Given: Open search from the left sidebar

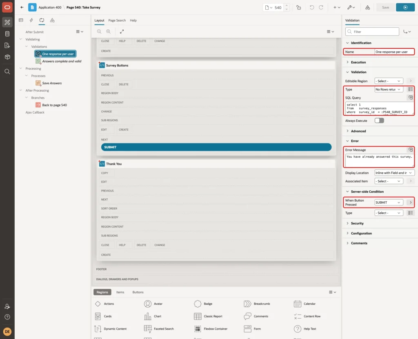Looking at the screenshot, I should click(x=7, y=72).
